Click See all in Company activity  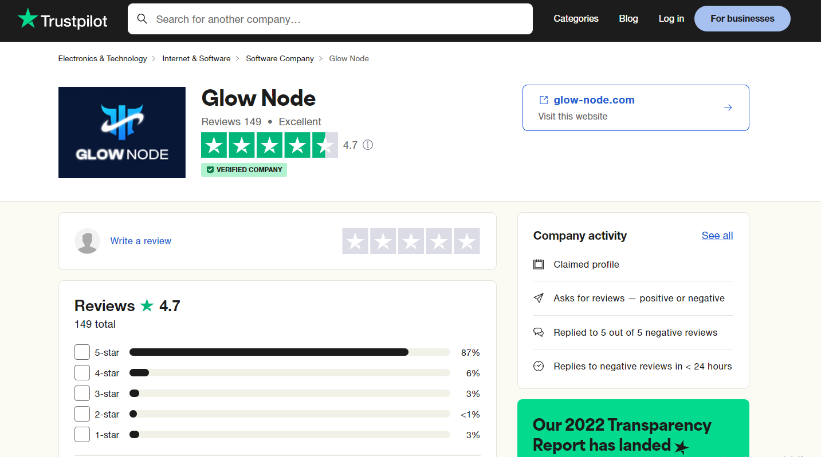point(717,236)
